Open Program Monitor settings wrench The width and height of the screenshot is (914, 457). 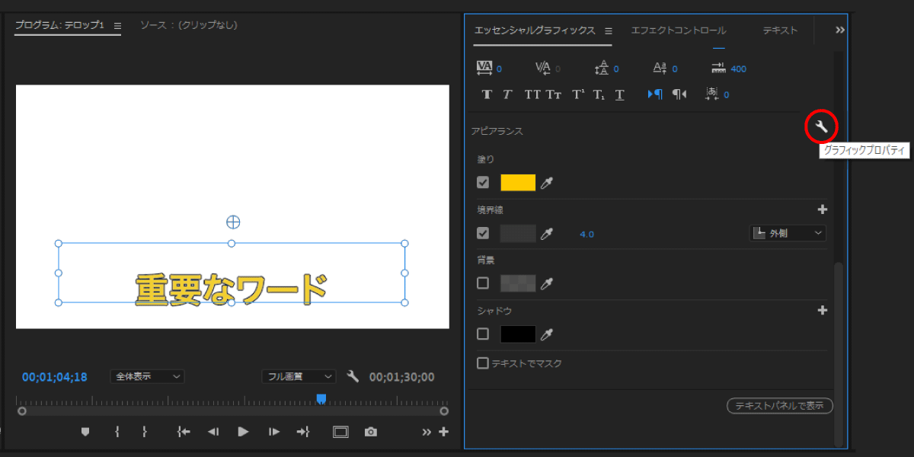[x=353, y=376]
